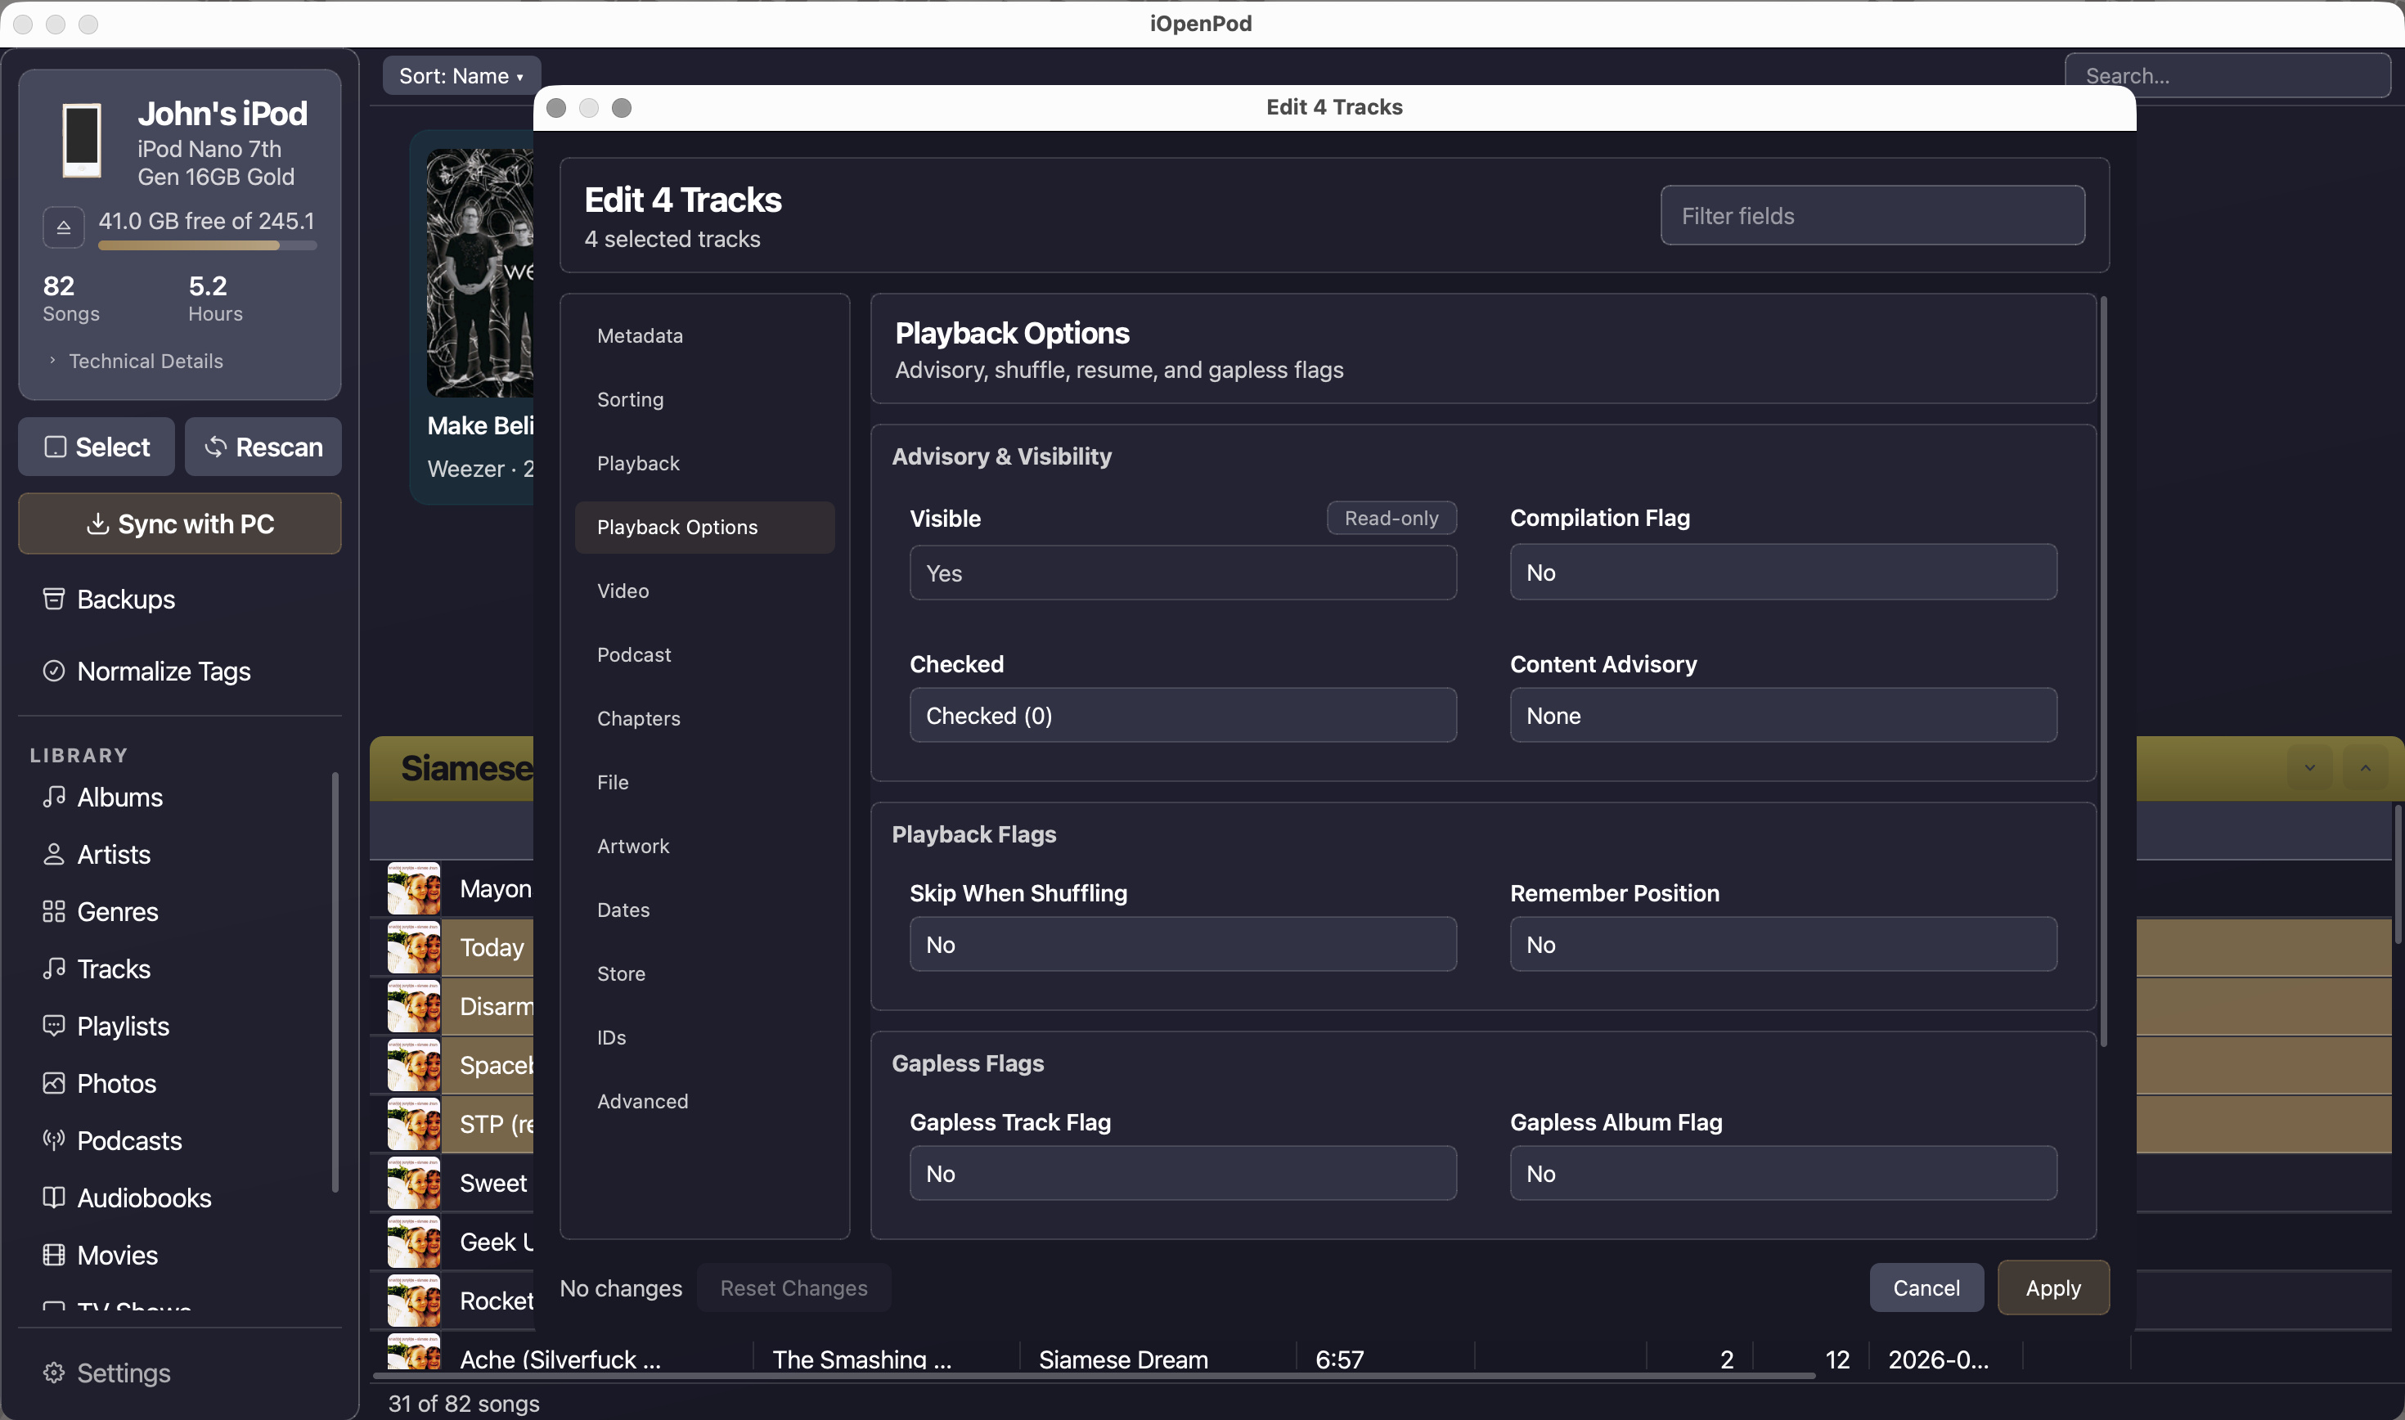Viewport: 2405px width, 1420px height.
Task: Click the Playlists icon in library
Action: click(53, 1026)
